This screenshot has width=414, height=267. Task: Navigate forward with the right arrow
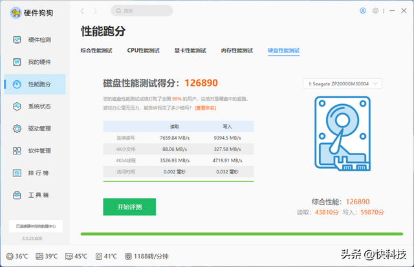(x=96, y=11)
